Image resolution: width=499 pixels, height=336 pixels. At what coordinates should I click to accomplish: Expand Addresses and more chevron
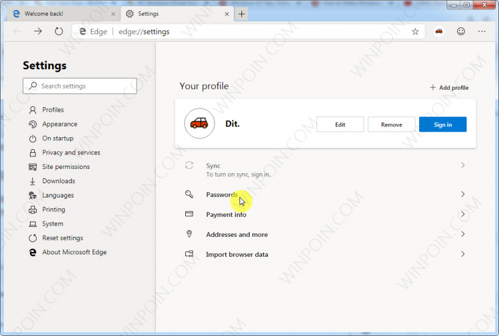pos(463,234)
